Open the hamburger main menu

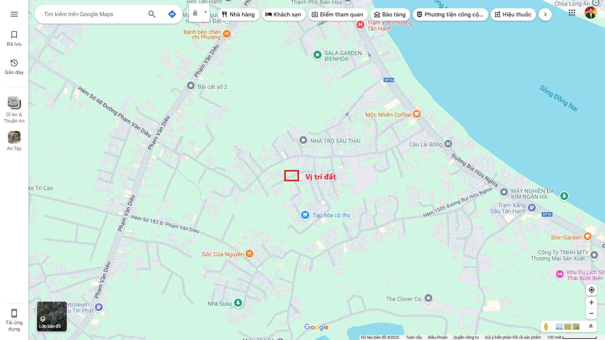pyautogui.click(x=14, y=14)
